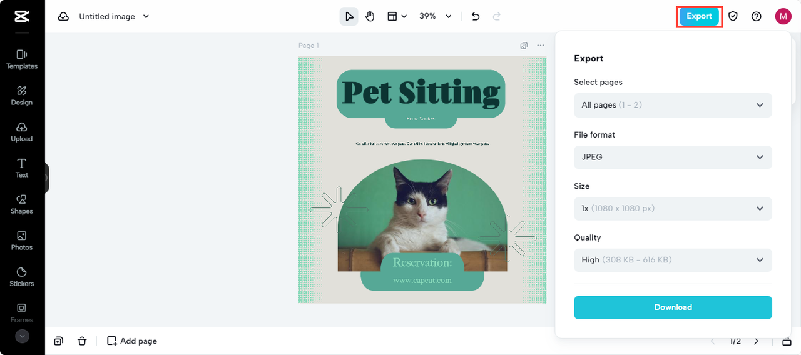Viewport: 801px width, 355px height.
Task: Duplicate Page 1 using copy icon
Action: point(524,46)
